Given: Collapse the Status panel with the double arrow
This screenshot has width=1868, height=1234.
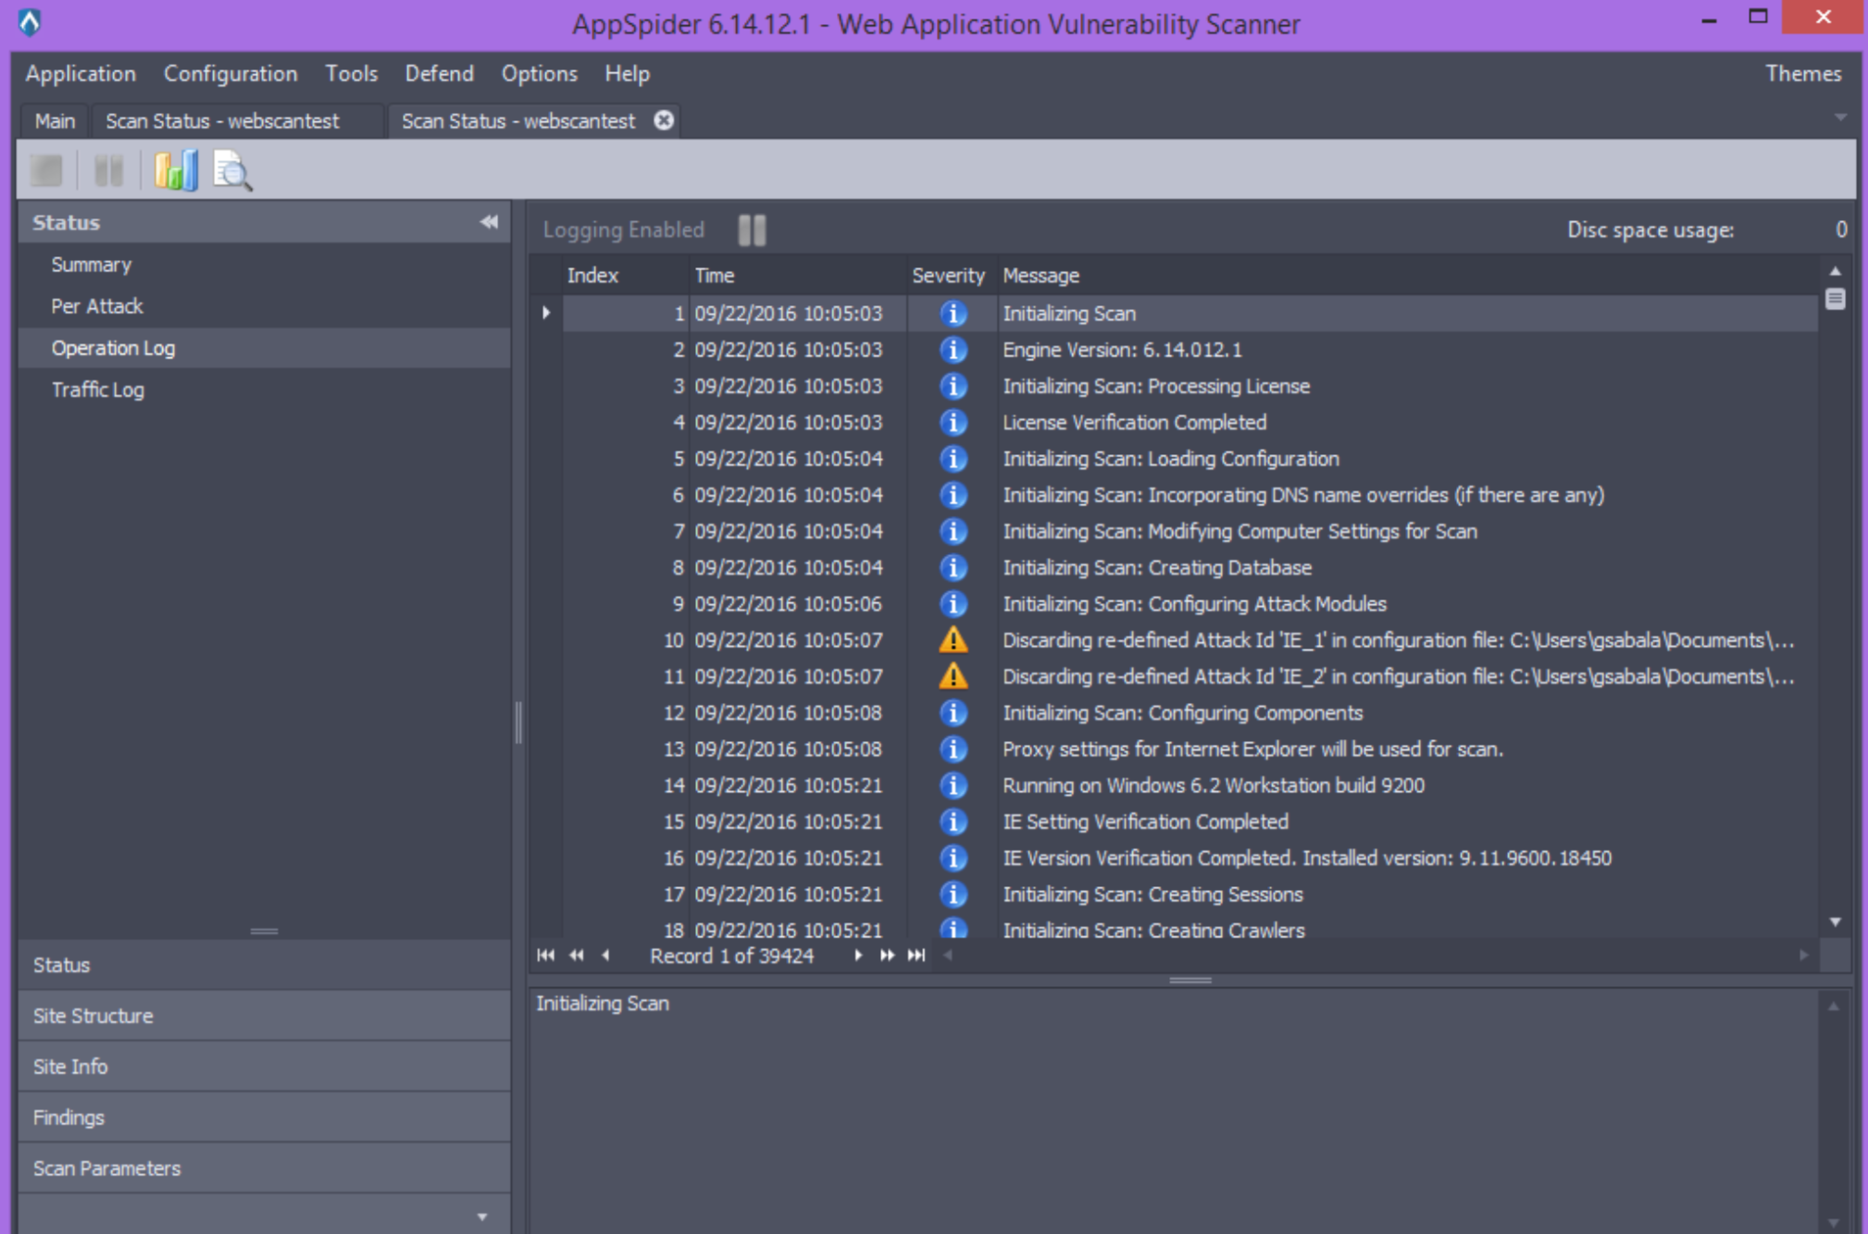Looking at the screenshot, I should (489, 222).
